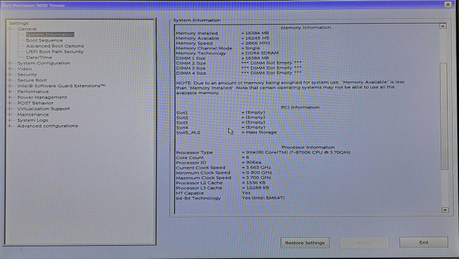This screenshot has height=259, width=459.
Task: Select Maintenance category label
Action: [x=33, y=114]
